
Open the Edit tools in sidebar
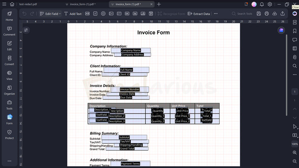coord(9,46)
